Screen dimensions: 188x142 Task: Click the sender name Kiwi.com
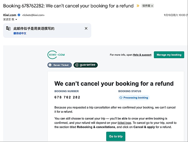10,15
